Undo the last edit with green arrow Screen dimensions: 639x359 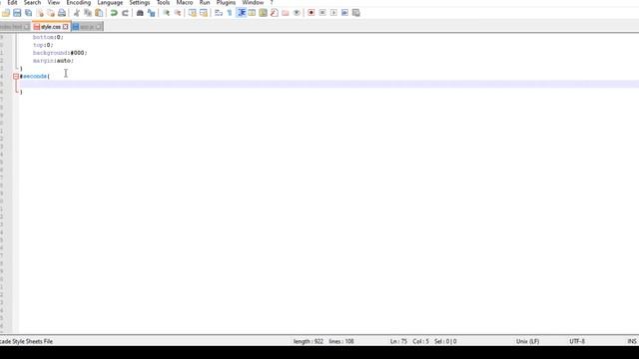[x=114, y=13]
